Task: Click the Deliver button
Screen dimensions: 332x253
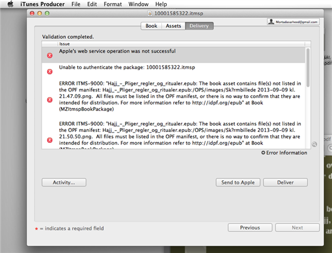Action: [286, 182]
